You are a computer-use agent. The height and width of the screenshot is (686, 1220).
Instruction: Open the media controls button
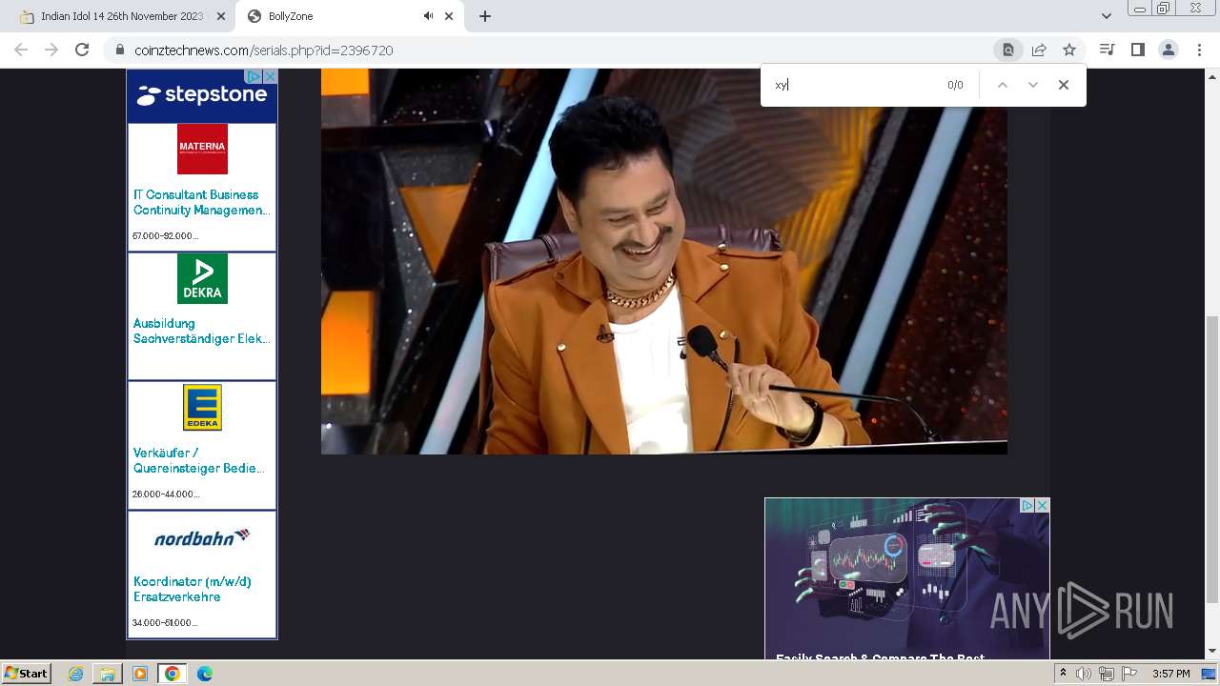[1107, 50]
